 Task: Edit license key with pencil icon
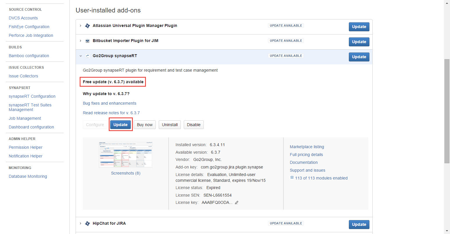tap(237, 203)
